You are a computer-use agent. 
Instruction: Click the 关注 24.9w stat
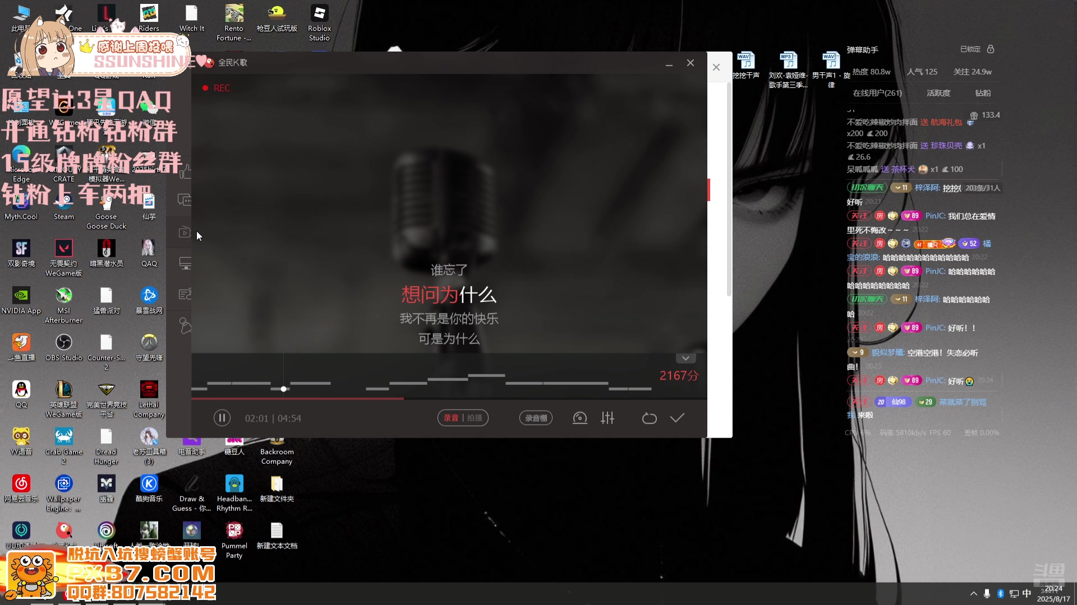(972, 72)
